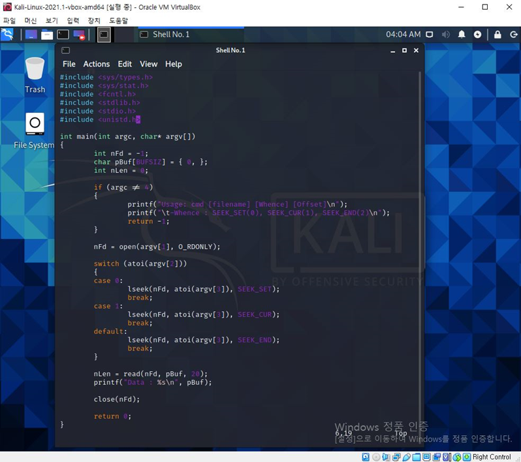Open the VirtualBox 장치 menu
Image resolution: width=521 pixels, height=462 pixels.
(x=94, y=21)
